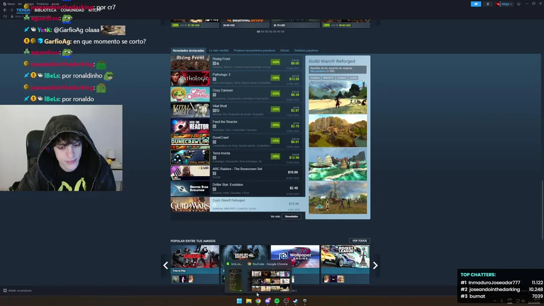Click the Novedades button next to Ver más
The image size is (544, 306).
pyautogui.click(x=292, y=216)
